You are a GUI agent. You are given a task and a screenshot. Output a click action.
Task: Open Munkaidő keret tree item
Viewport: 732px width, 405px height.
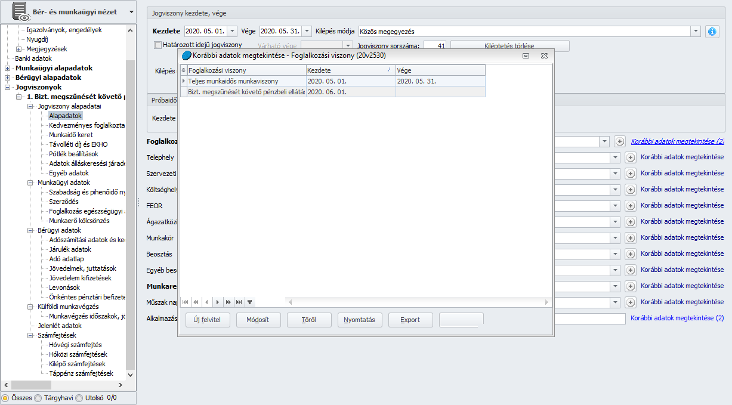pos(71,135)
